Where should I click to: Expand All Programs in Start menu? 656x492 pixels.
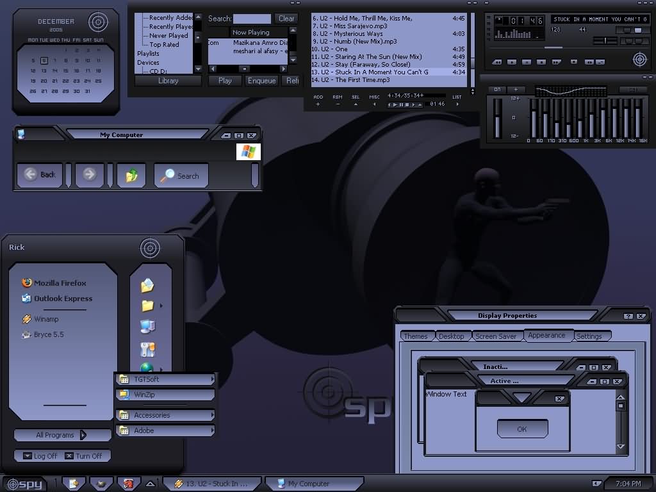(x=62, y=435)
